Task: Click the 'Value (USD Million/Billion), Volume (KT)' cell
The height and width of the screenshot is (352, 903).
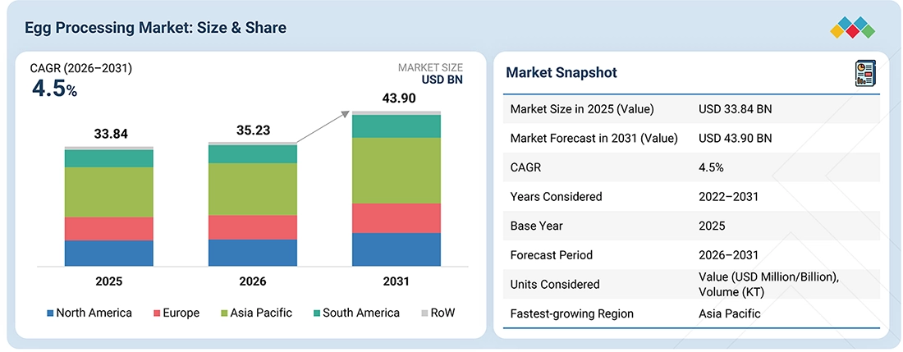Action: [x=769, y=284]
